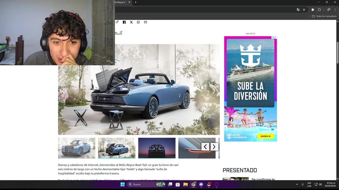The height and width of the screenshot is (190, 339).
Task: Share the article on Facebook
Action: coord(124,22)
